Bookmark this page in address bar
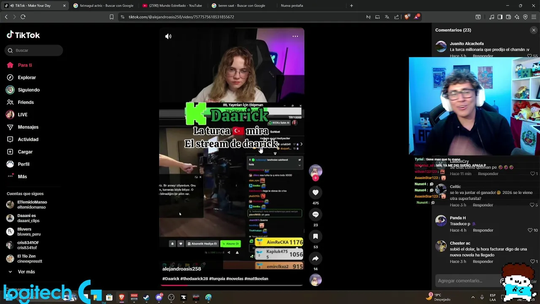Viewport: 540px width, 304px height. (111, 17)
